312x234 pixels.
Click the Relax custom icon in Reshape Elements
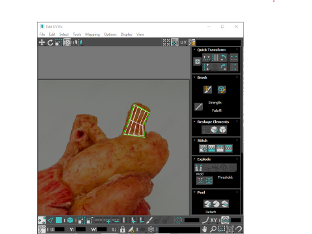(x=223, y=129)
